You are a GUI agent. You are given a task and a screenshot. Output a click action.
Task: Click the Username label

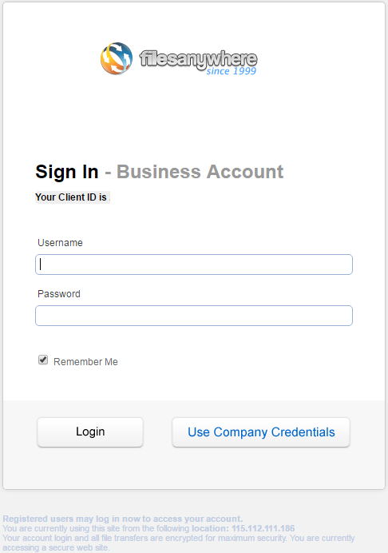click(60, 243)
